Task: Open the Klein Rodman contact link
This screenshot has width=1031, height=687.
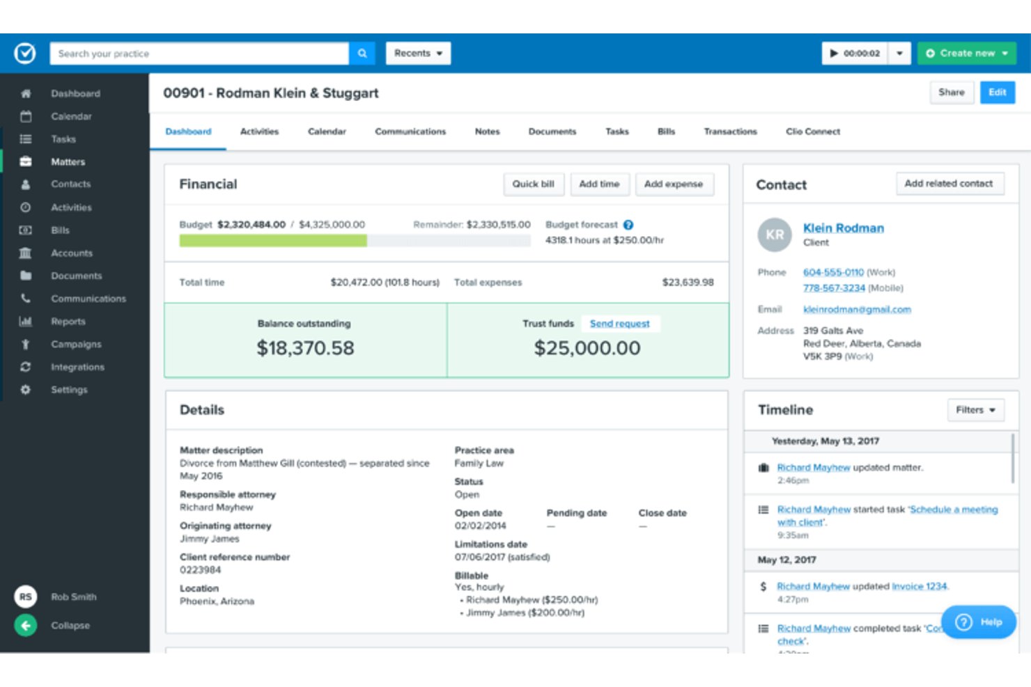Action: (x=843, y=228)
